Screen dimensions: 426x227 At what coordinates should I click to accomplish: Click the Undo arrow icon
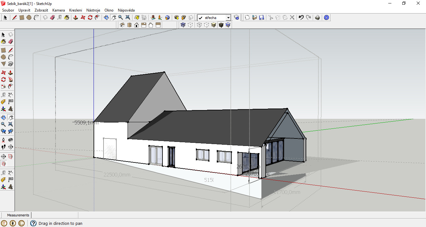(x=301, y=17)
